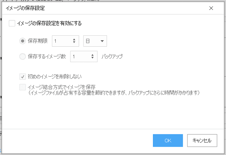Decrease 保存するイメージ数 with down arrow

point(93,58)
